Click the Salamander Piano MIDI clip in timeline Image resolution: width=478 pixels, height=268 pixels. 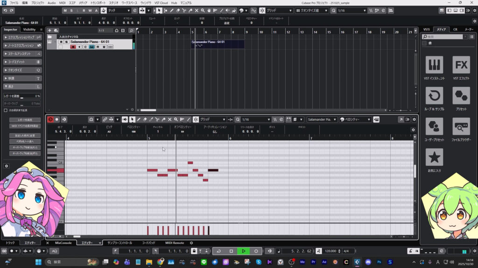coord(218,44)
